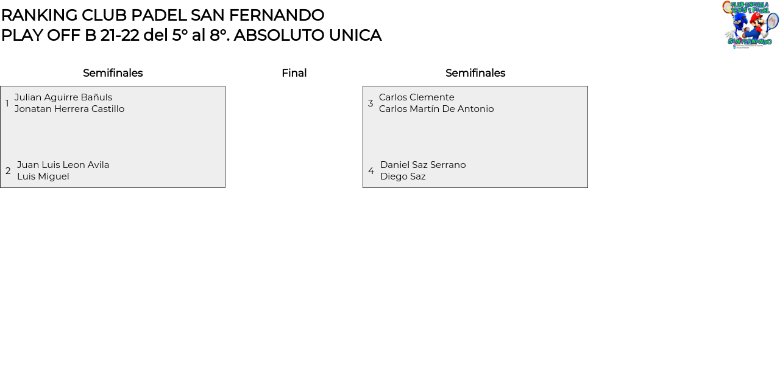The image size is (780, 373).
Task: Click seed number 1 beside Julian Aguirre
Action: coord(7,103)
